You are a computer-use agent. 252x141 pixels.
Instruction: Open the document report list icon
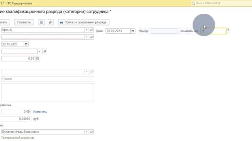click(41, 22)
